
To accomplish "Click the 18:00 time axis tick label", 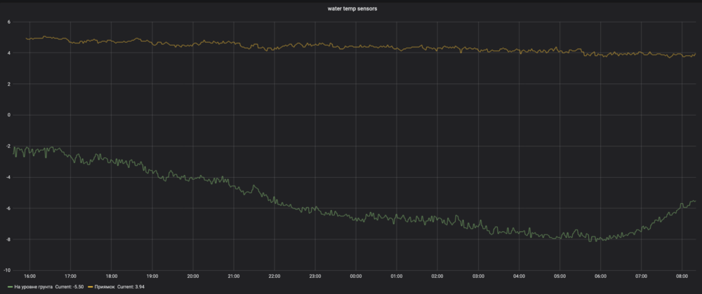I will click(x=112, y=276).
